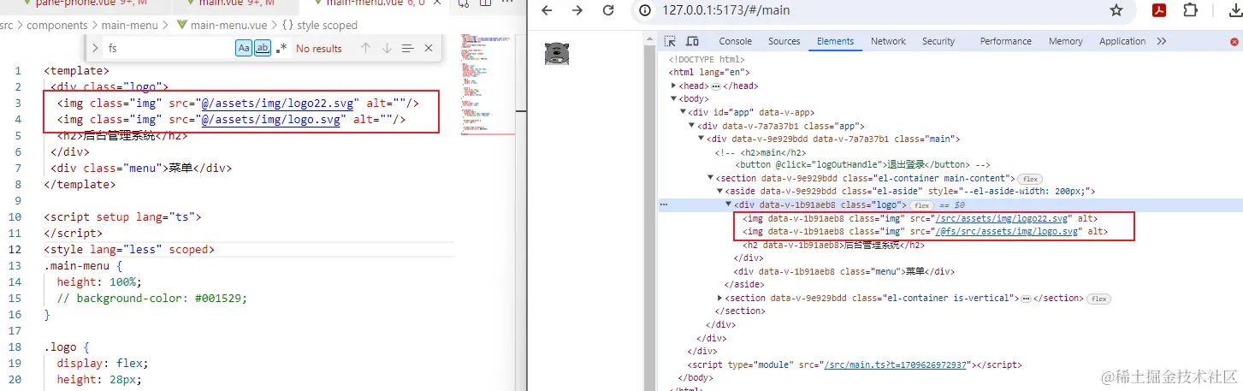Open the browser Extensions puzzle menu
The height and width of the screenshot is (391, 1243).
coord(1190,10)
